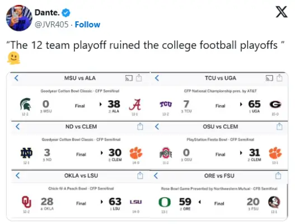Screen dimensions: 295x224
Task: Open Dante's profile avatar
Action: coord(19,18)
